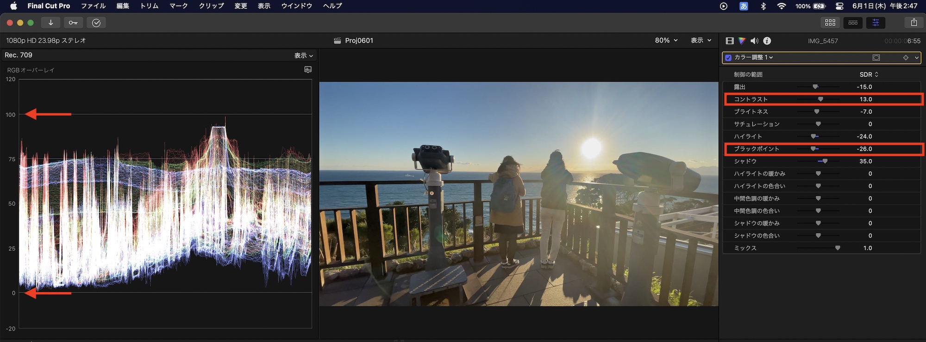This screenshot has height=342, width=926.
Task: Open the 編集 menu
Action: (x=123, y=6)
